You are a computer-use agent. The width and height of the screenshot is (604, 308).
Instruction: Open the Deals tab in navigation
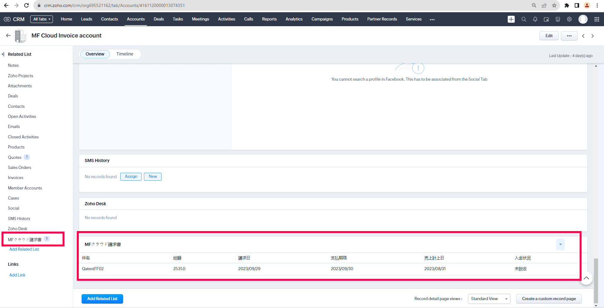tap(158, 19)
